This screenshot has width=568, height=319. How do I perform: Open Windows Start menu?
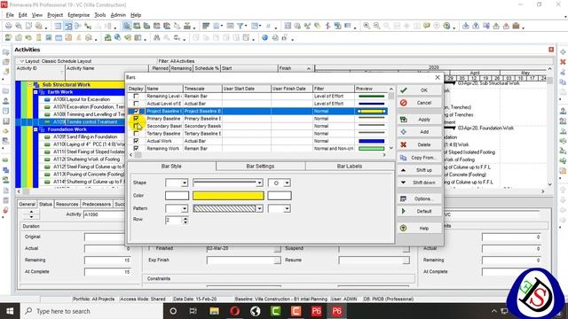point(10,311)
